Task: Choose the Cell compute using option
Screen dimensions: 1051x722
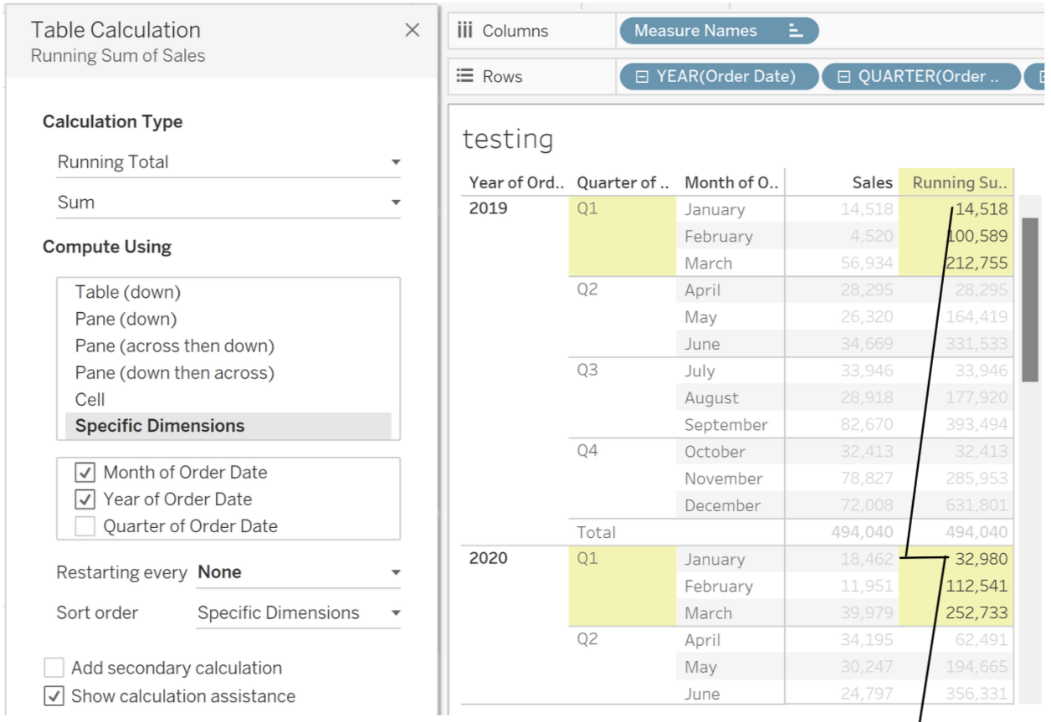Action: click(90, 399)
